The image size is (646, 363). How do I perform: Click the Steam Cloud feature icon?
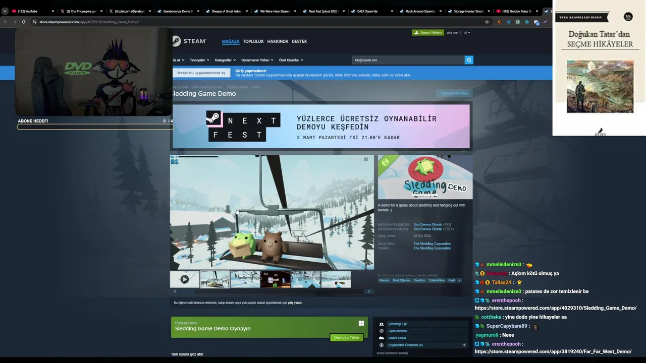click(x=381, y=338)
